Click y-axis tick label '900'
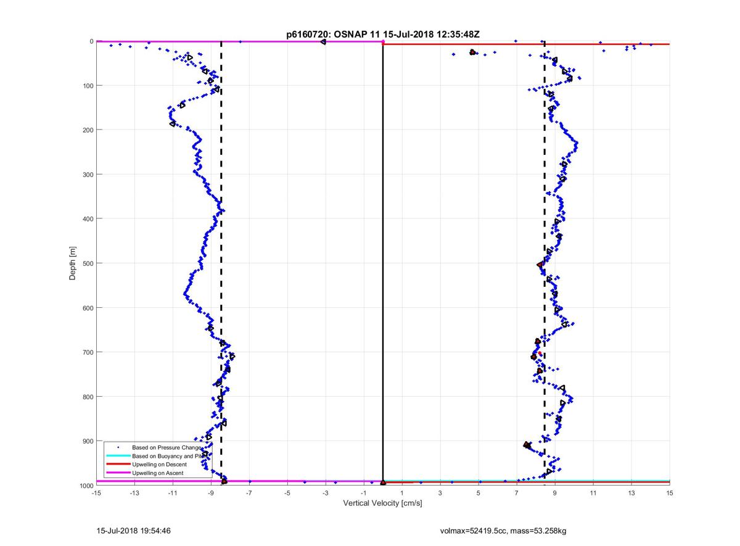Image resolution: width=740 pixels, height=546 pixels. 88,441
